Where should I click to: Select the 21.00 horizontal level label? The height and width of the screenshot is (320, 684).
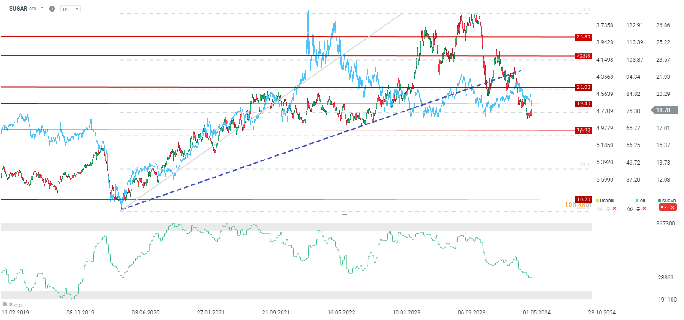[583, 87]
